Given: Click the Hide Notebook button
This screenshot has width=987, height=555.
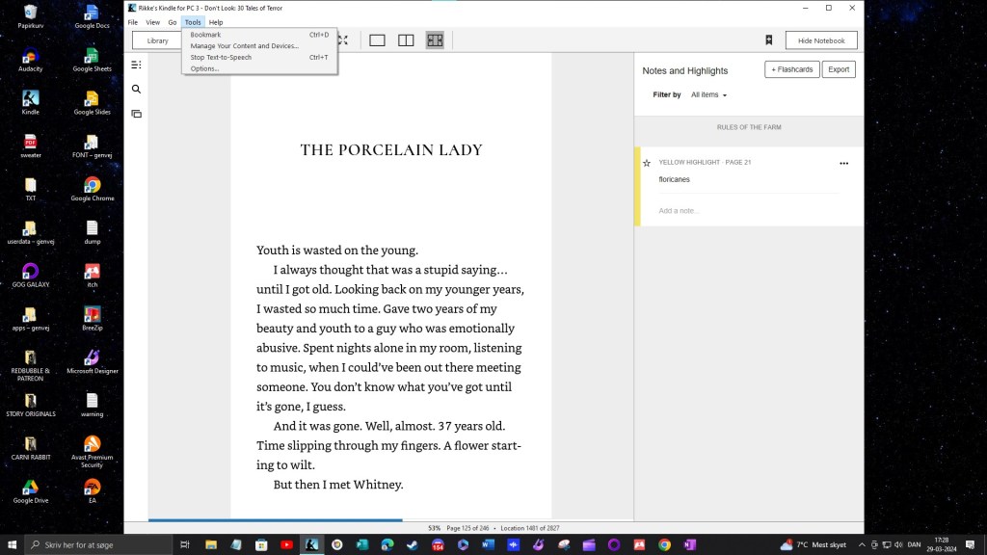Looking at the screenshot, I should pos(821,40).
